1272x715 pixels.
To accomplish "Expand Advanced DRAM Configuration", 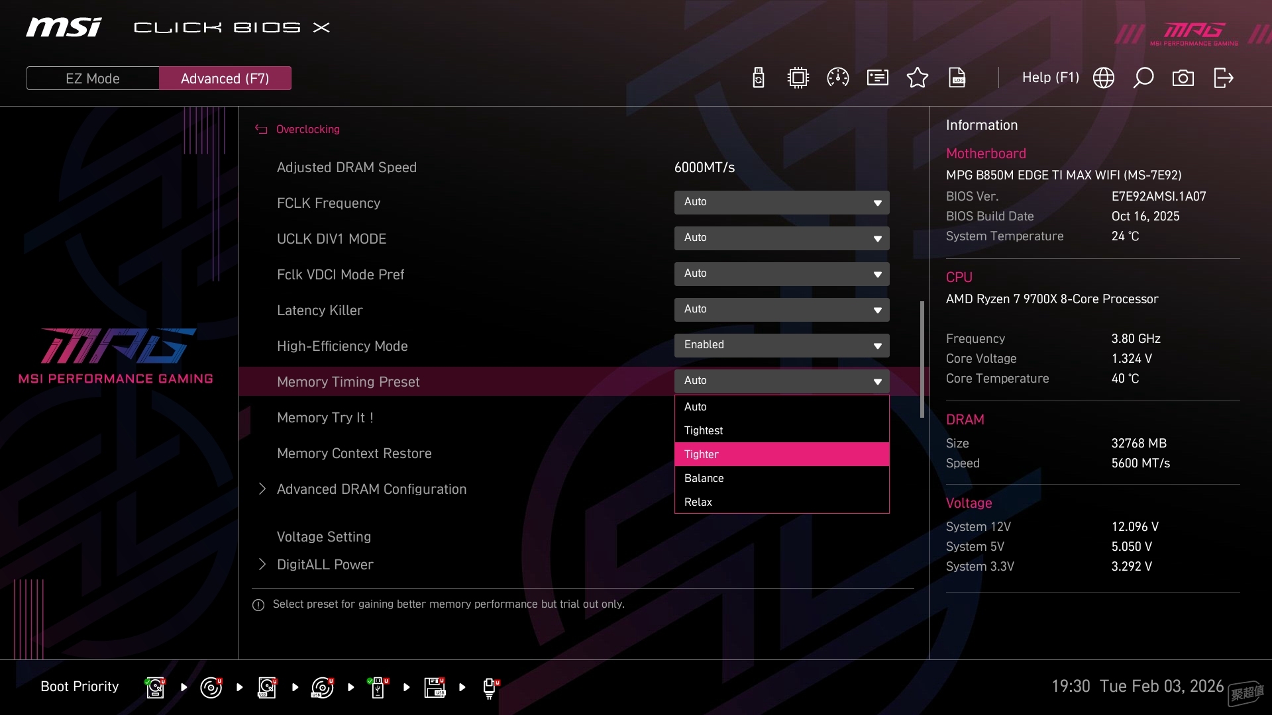I will (x=371, y=489).
